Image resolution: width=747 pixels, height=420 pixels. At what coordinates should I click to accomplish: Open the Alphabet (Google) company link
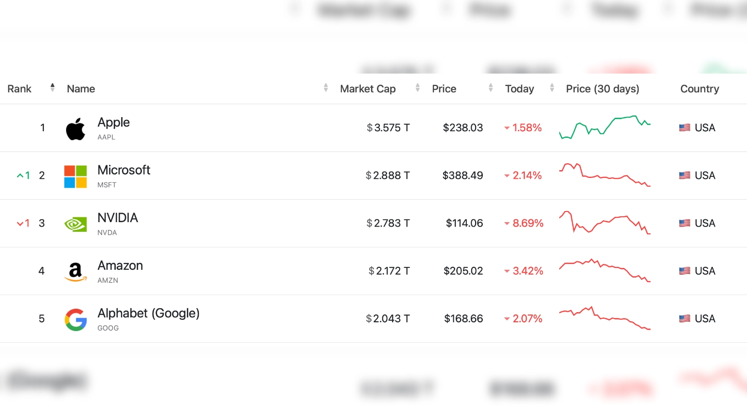(148, 314)
